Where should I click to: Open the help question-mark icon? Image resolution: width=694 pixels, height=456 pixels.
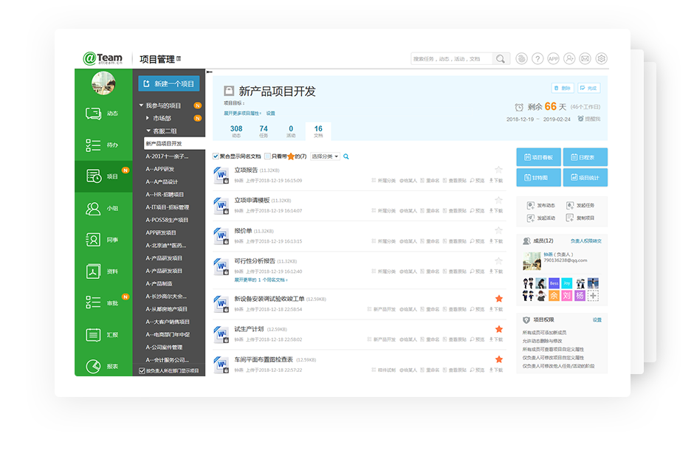point(537,59)
